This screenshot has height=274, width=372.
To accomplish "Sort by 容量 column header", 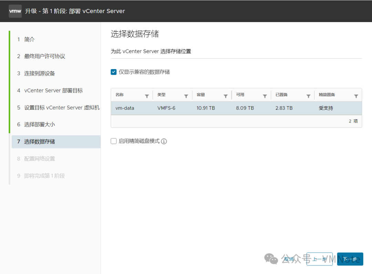I will point(201,95).
